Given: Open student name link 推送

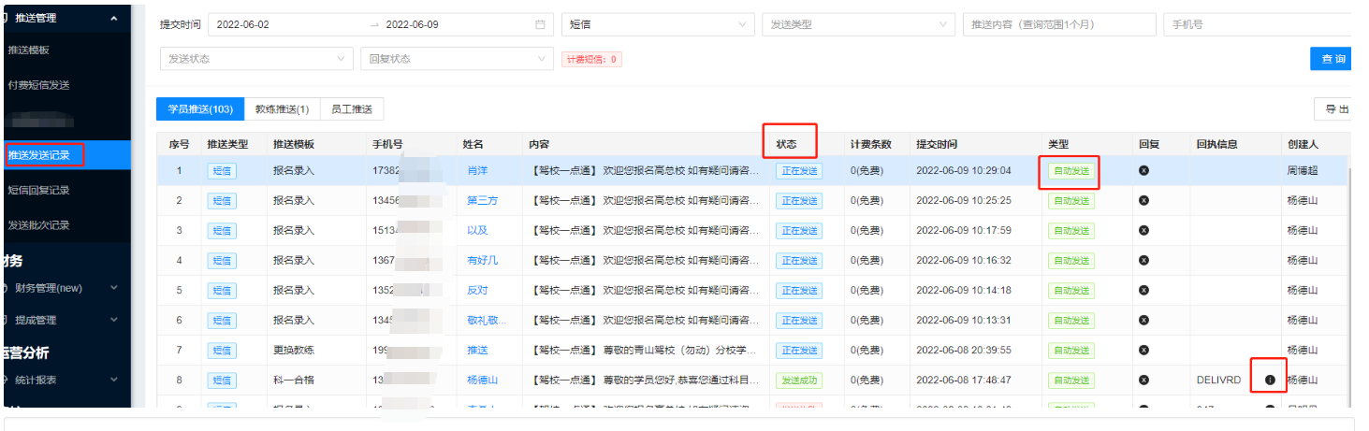Looking at the screenshot, I should (x=477, y=351).
